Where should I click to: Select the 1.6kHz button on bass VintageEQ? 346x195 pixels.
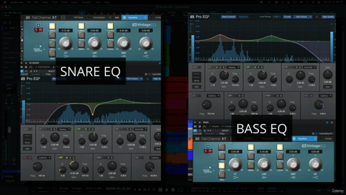[x=251, y=147]
